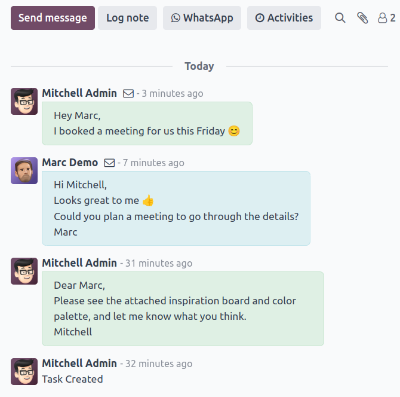
Task: Open attachments via the paperclip icon
Action: [x=362, y=18]
